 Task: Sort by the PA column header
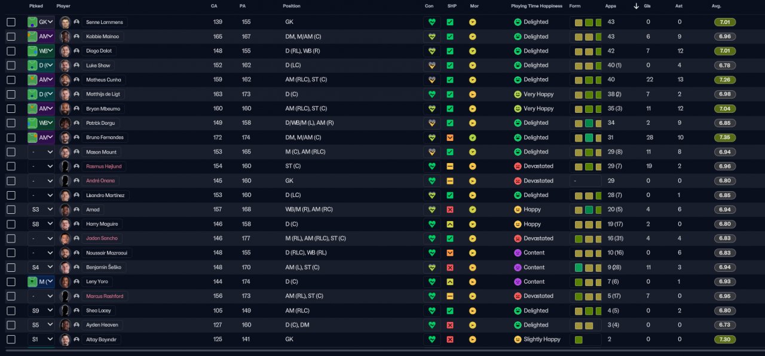[243, 6]
